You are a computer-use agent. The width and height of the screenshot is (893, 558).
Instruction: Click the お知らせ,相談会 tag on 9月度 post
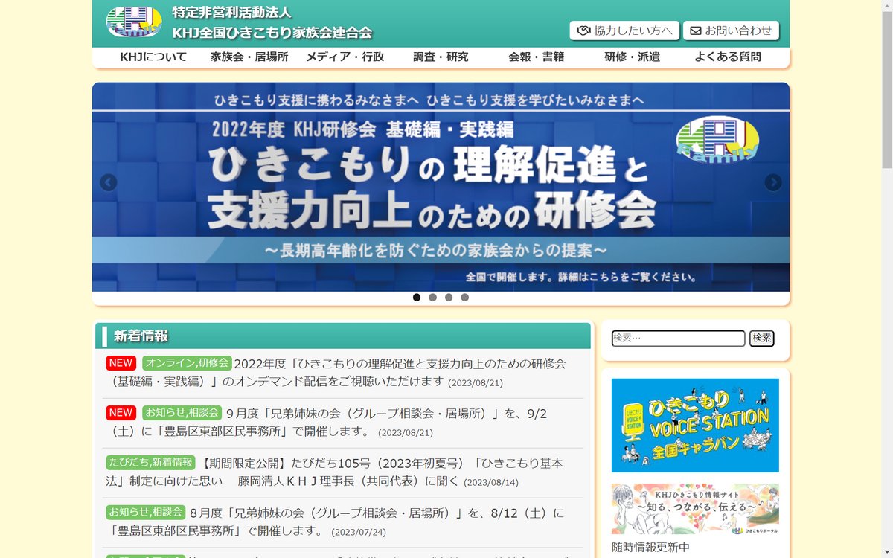(182, 412)
